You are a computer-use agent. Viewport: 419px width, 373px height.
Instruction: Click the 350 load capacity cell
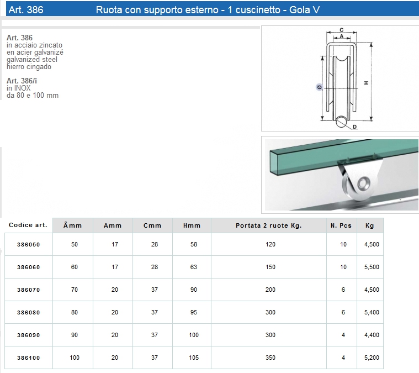270,358
